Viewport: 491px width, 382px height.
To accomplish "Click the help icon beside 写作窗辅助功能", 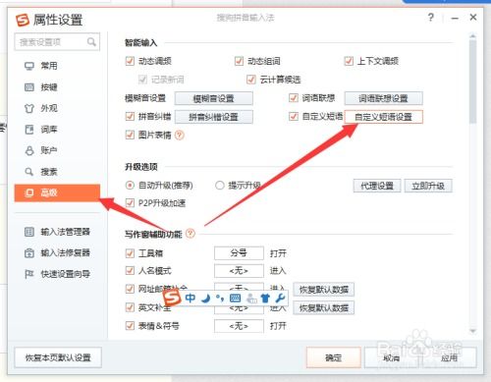I will click(x=191, y=234).
